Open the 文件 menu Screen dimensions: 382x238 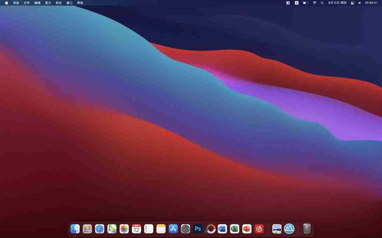click(x=27, y=3)
